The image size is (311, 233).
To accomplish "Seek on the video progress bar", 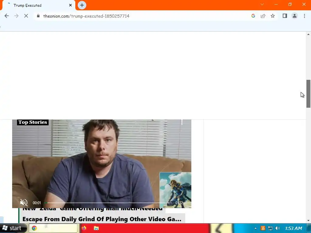I will [x=108, y=203].
